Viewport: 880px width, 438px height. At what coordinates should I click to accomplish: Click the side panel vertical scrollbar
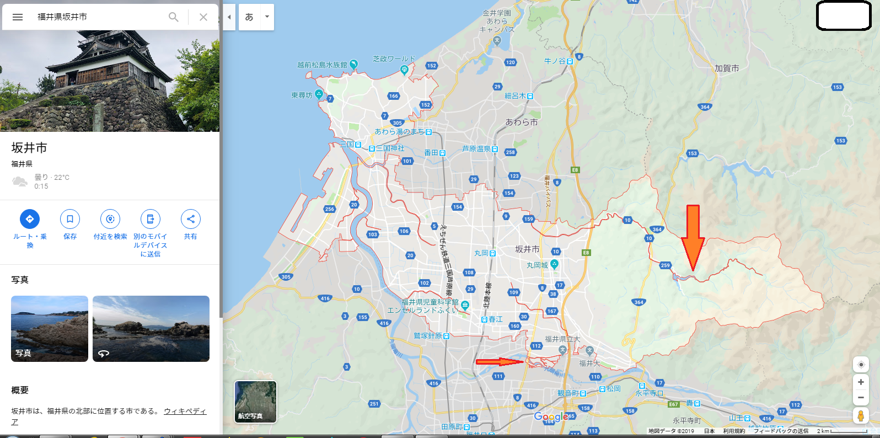pos(221,160)
